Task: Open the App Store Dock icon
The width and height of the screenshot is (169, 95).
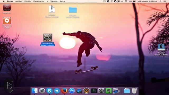Action: tap(72, 91)
